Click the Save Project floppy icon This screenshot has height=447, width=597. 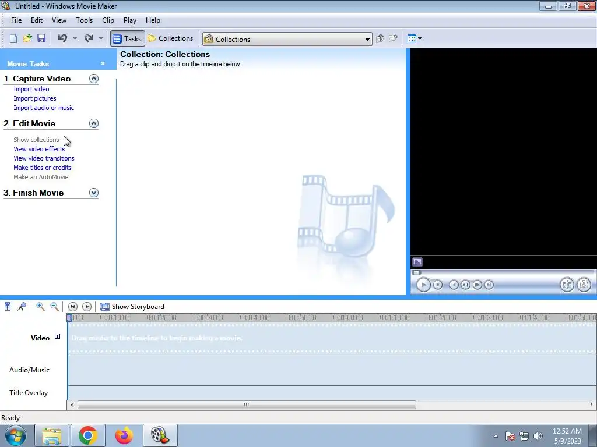[41, 38]
